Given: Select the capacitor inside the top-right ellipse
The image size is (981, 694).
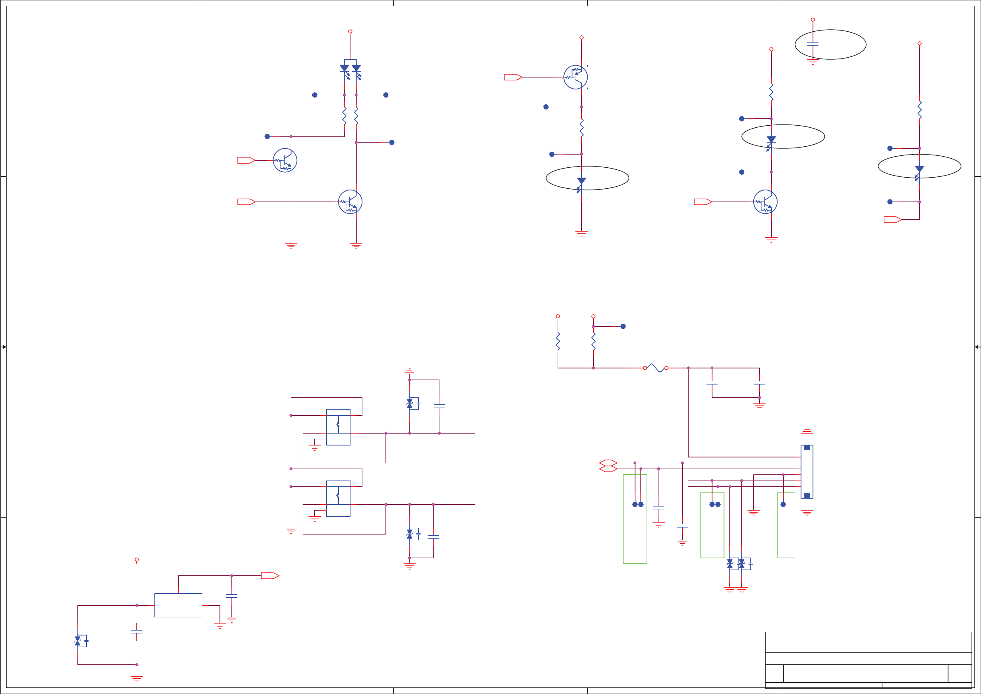Looking at the screenshot, I should pyautogui.click(x=813, y=44).
